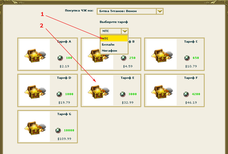
Task: Open the game server dropdown arrow
Action: point(160,11)
